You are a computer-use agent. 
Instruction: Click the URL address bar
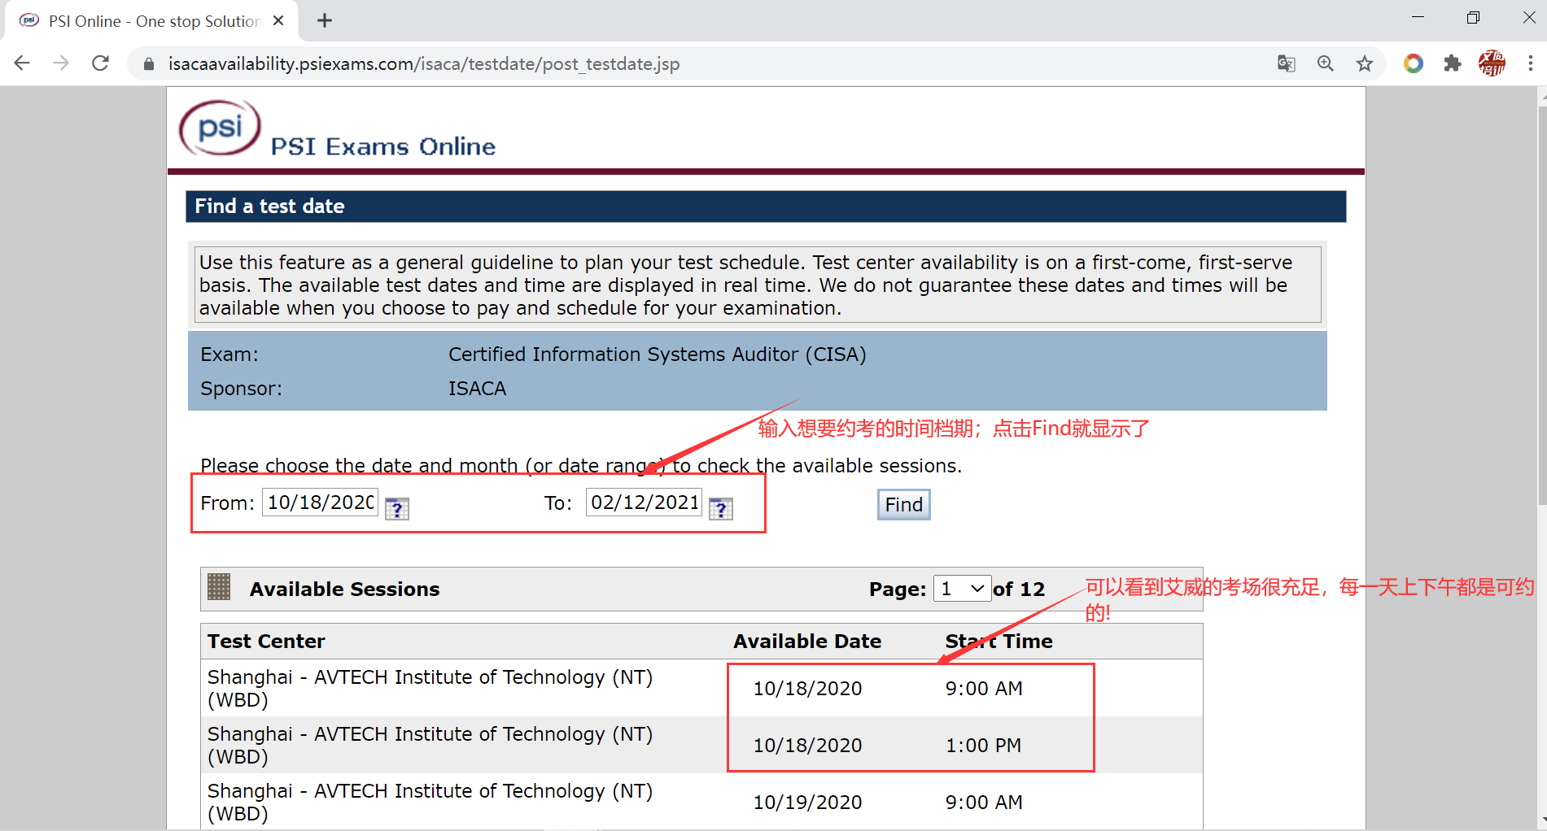click(700, 63)
